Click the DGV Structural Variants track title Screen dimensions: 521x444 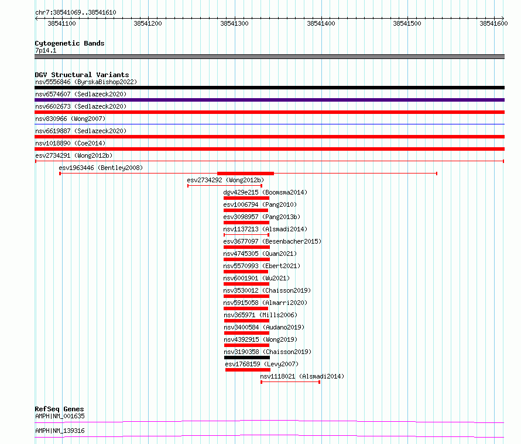pyautogui.click(x=81, y=75)
